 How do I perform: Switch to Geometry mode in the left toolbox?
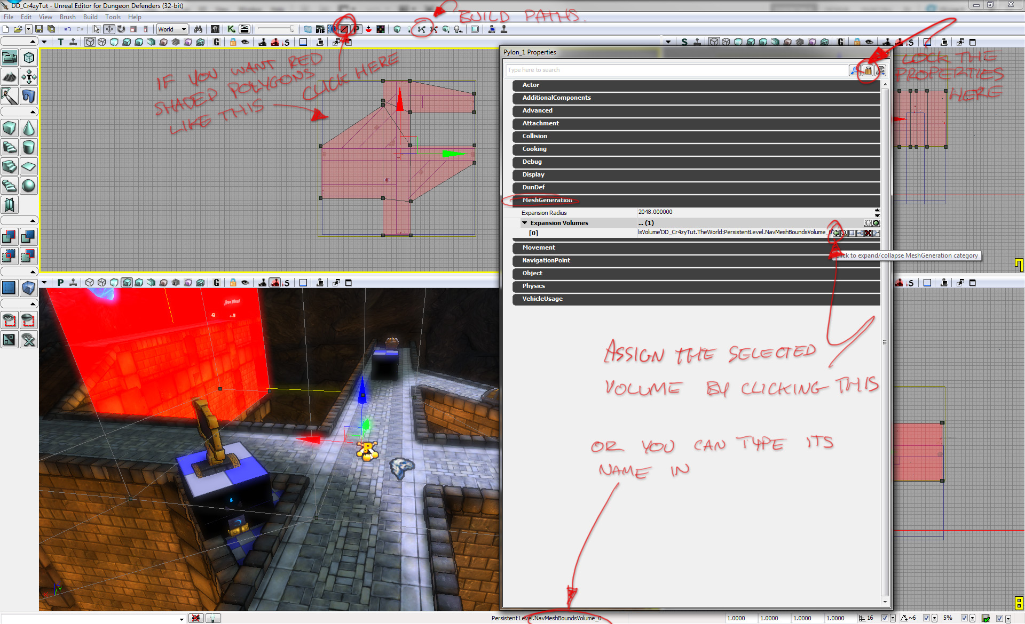(x=29, y=58)
